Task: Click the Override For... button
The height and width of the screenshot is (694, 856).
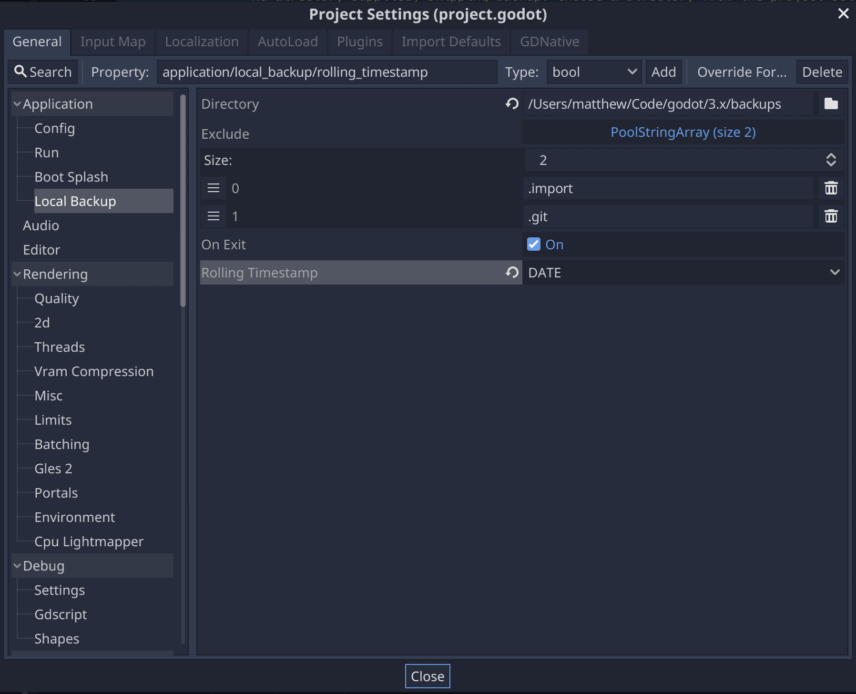Action: (742, 72)
